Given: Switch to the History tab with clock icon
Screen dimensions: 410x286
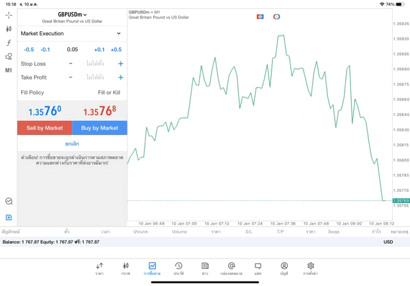Looking at the screenshot, I should [178, 268].
